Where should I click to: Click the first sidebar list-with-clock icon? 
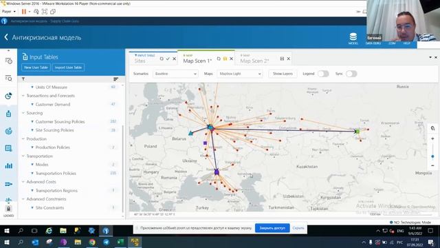click(8, 61)
